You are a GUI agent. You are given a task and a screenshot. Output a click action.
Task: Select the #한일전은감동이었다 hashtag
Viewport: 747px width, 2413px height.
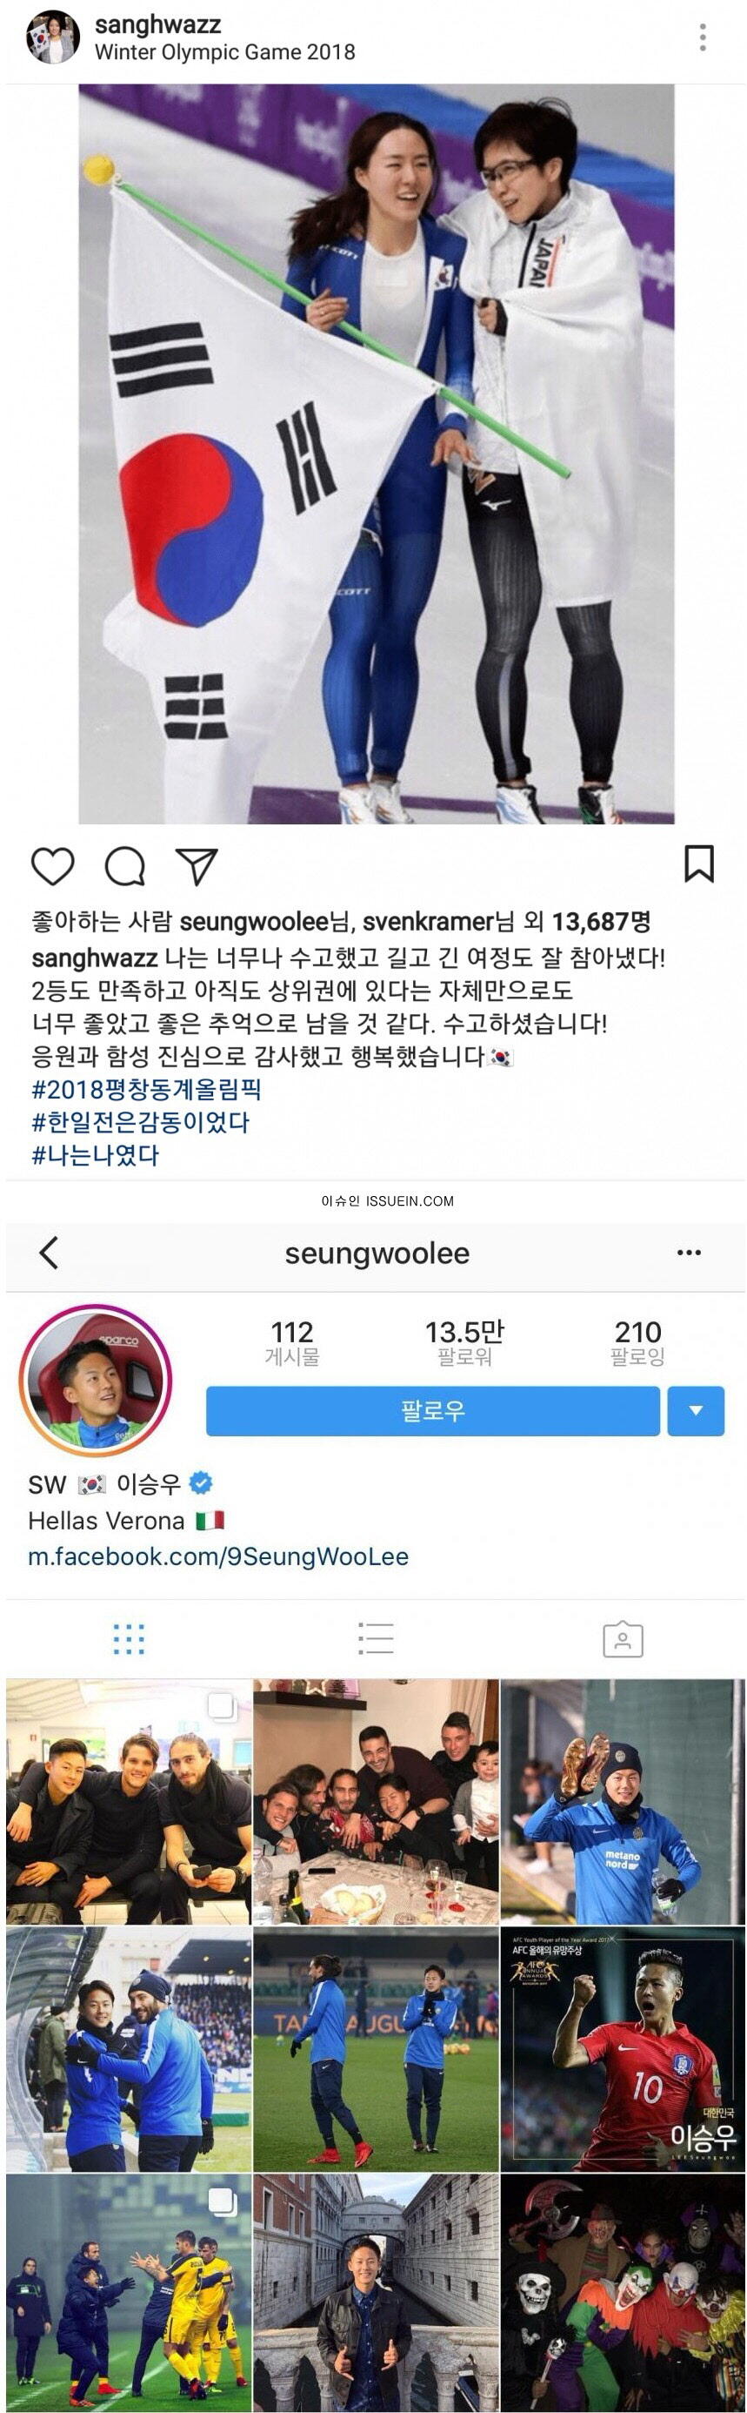(140, 1122)
